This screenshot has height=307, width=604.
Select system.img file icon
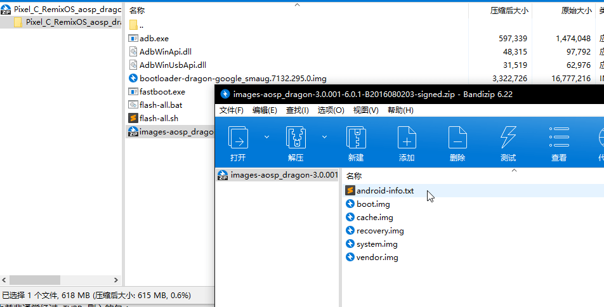pos(350,244)
